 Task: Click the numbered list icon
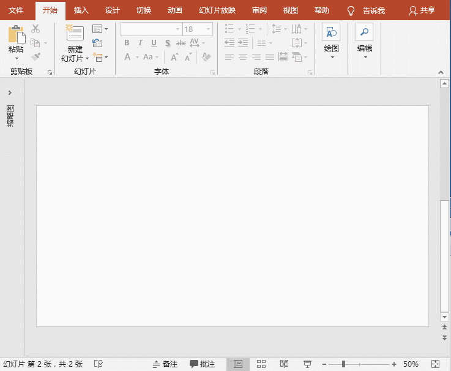click(250, 29)
